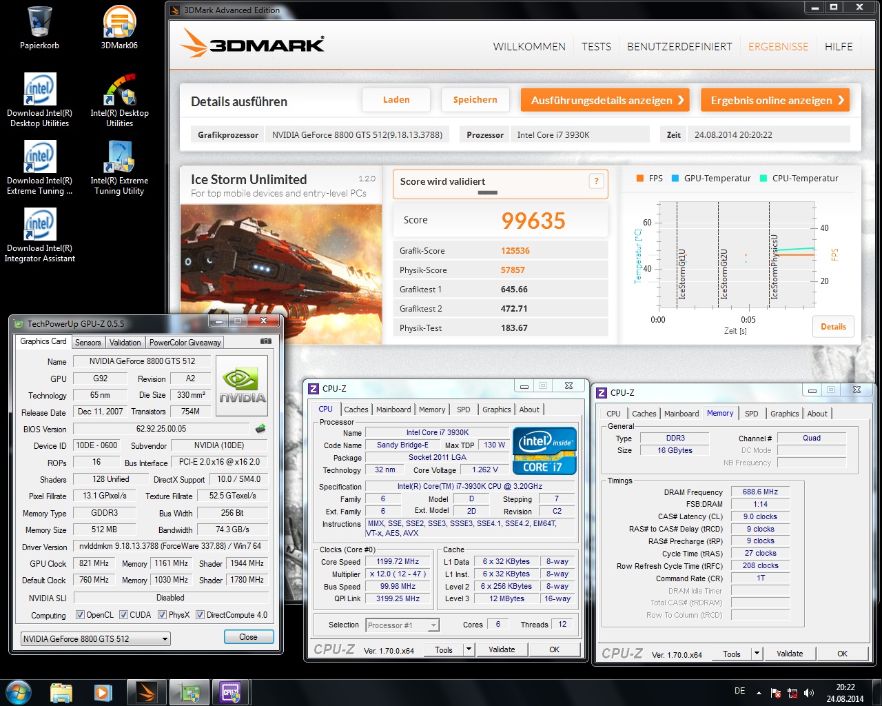Click the FPS orange legend swatch
Image resolution: width=882 pixels, height=706 pixels.
tap(640, 178)
